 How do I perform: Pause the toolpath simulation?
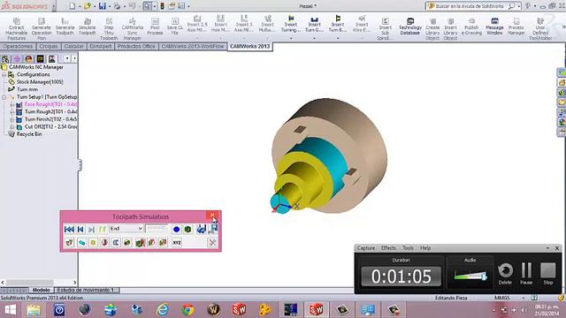tap(103, 229)
